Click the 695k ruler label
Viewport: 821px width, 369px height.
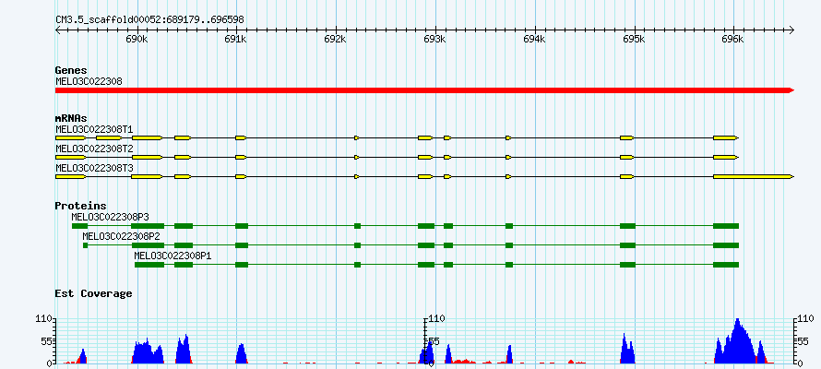pos(633,40)
